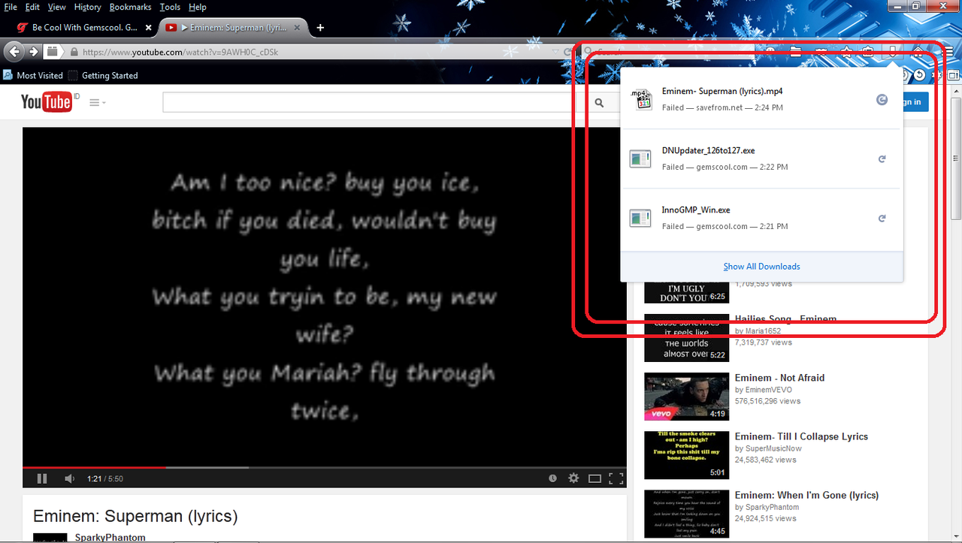Enter fullscreen using the player's fullscreen icon
This screenshot has height=543, width=962.
(616, 478)
